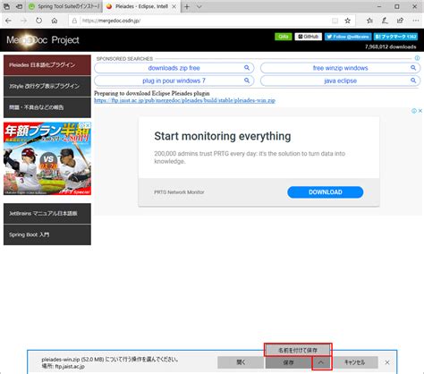Open JetBrains マニュアル日本語版 sidebar item
This screenshot has height=374, width=424.
[x=47, y=214]
